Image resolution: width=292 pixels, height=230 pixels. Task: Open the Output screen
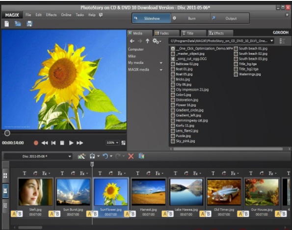(230, 18)
